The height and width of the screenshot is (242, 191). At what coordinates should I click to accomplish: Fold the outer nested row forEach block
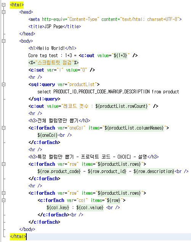3,193
